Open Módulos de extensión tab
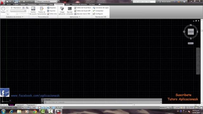 coord(80,4)
